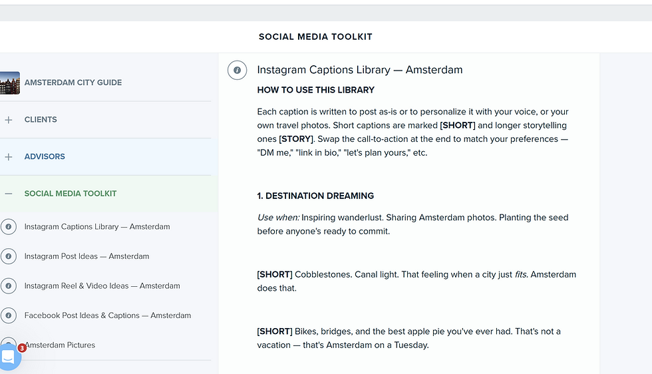Expand the CLIENTS section plus icon
Viewport: 652px width, 374px height.
(x=8, y=120)
